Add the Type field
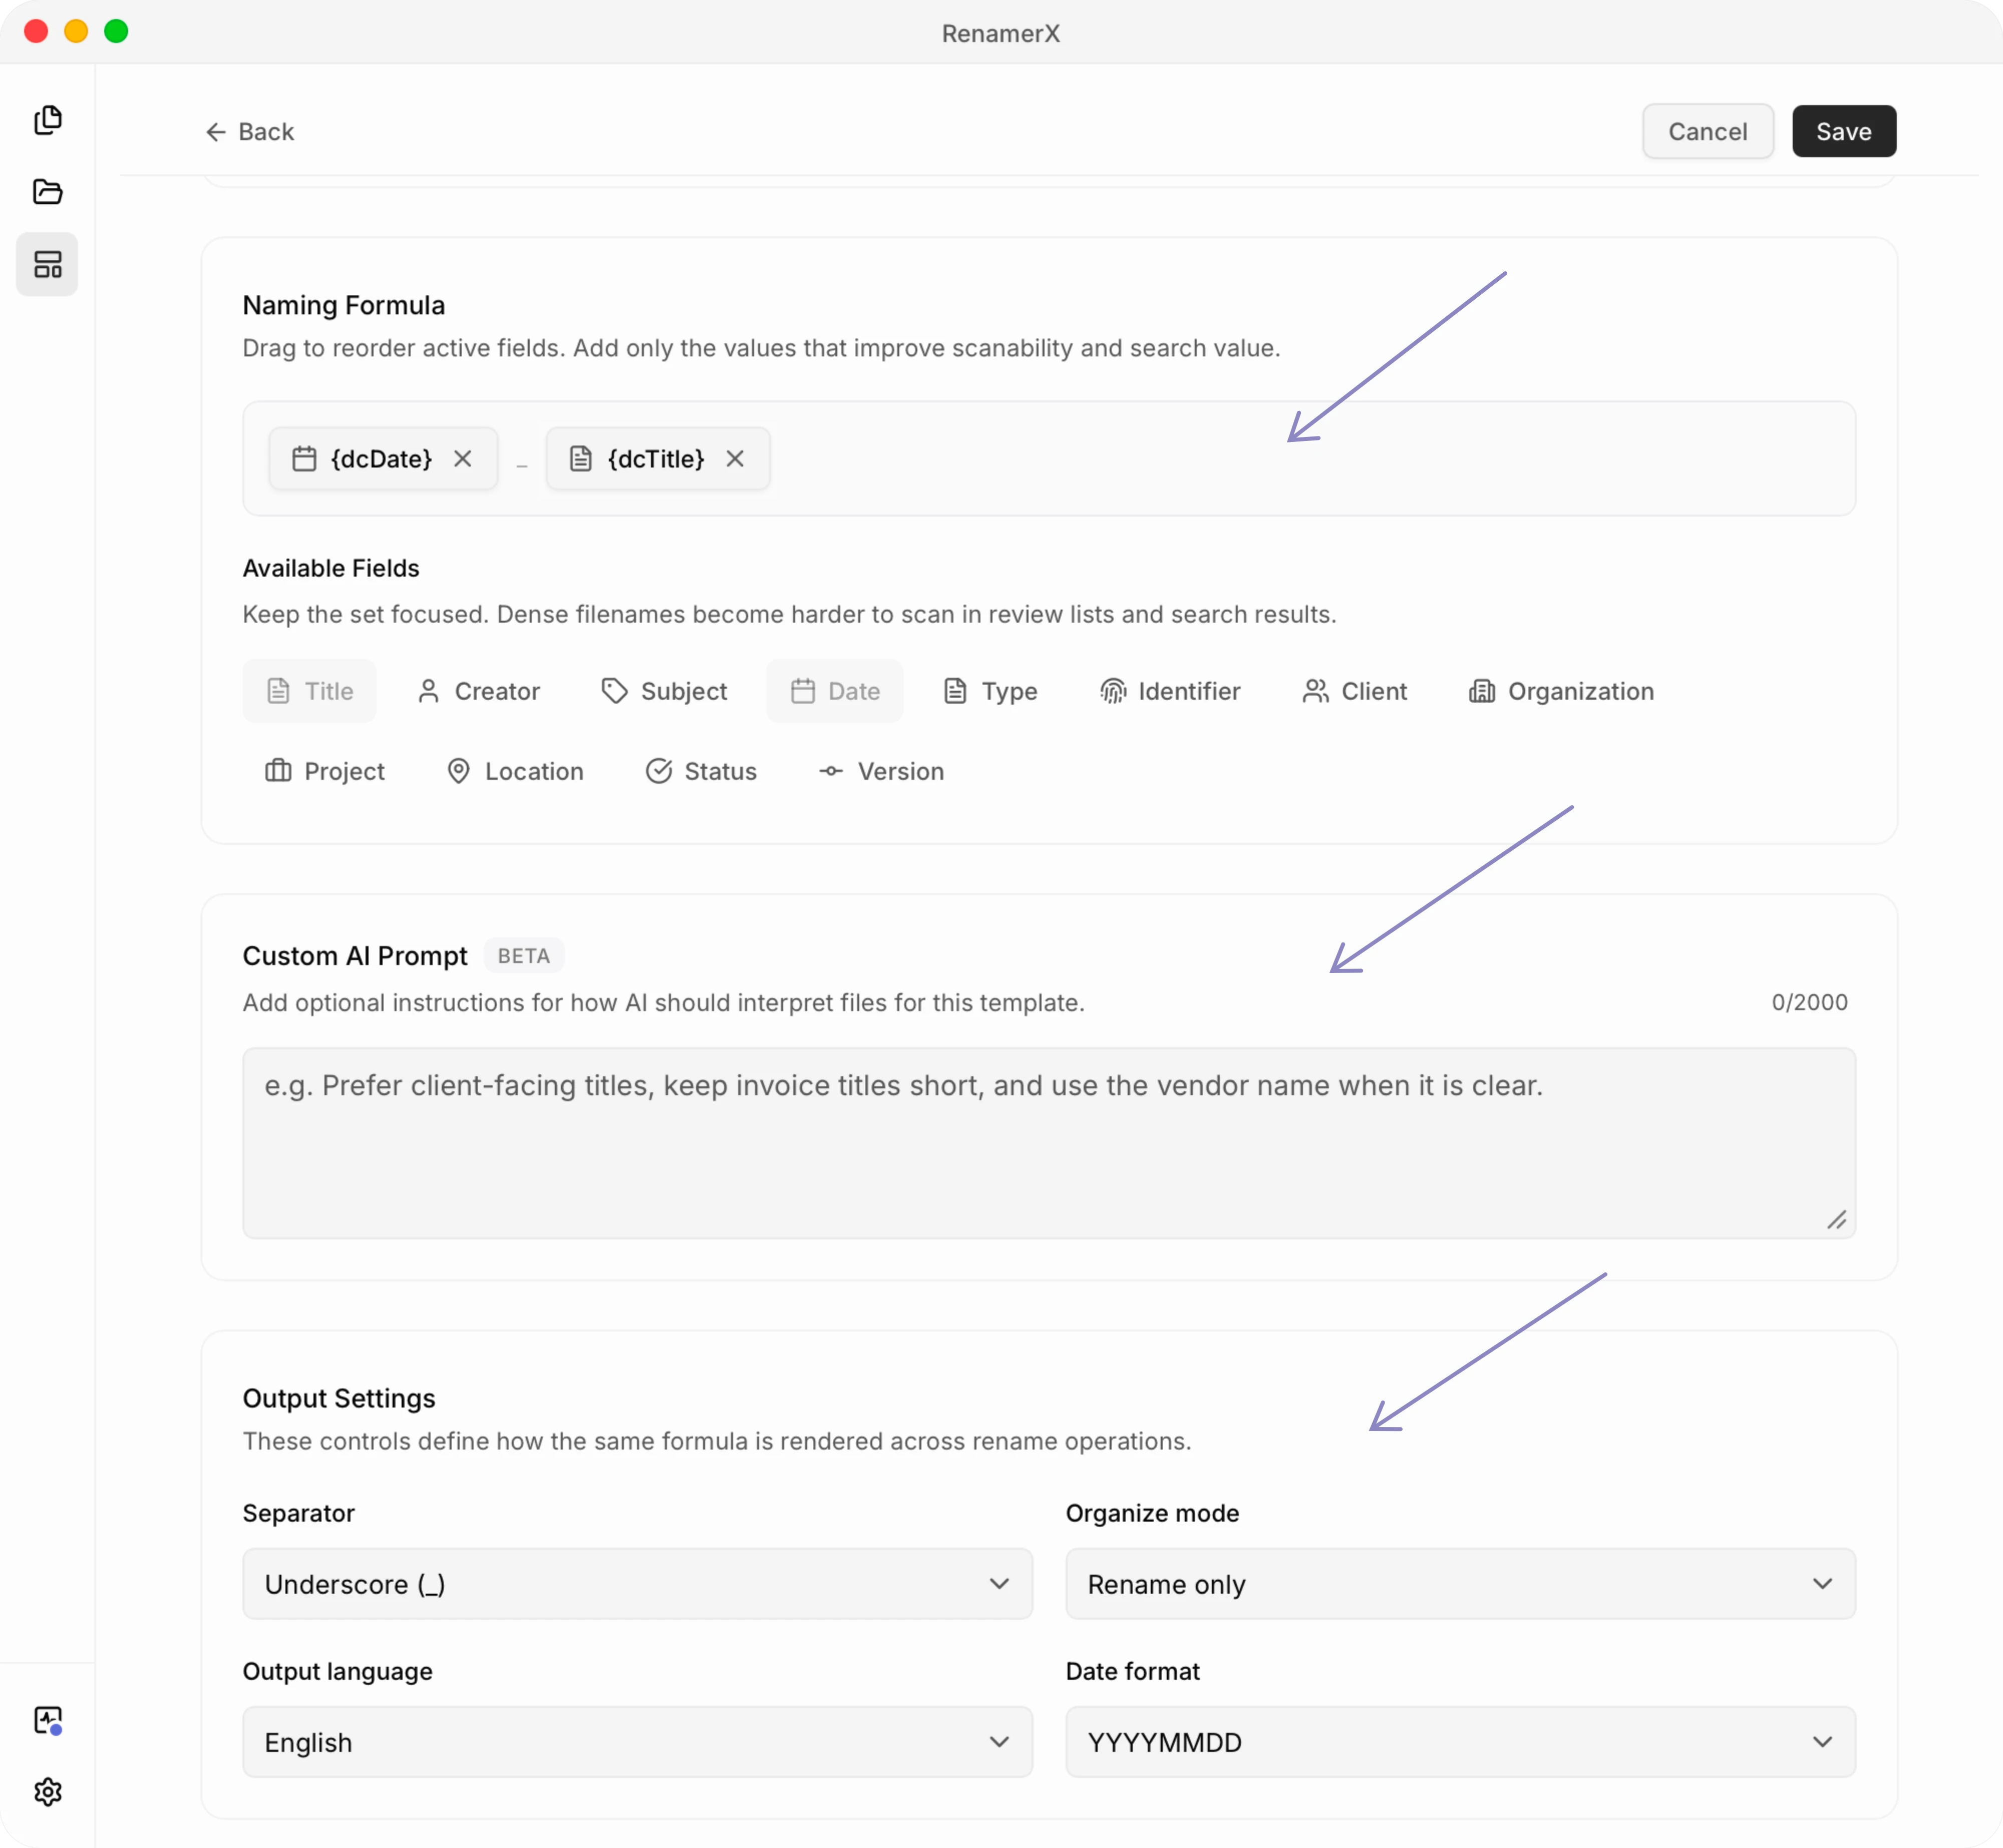Screen dimensions: 2003x1848 point(990,691)
